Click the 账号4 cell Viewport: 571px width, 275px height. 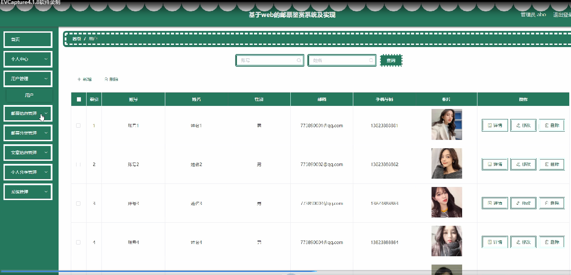point(133,242)
